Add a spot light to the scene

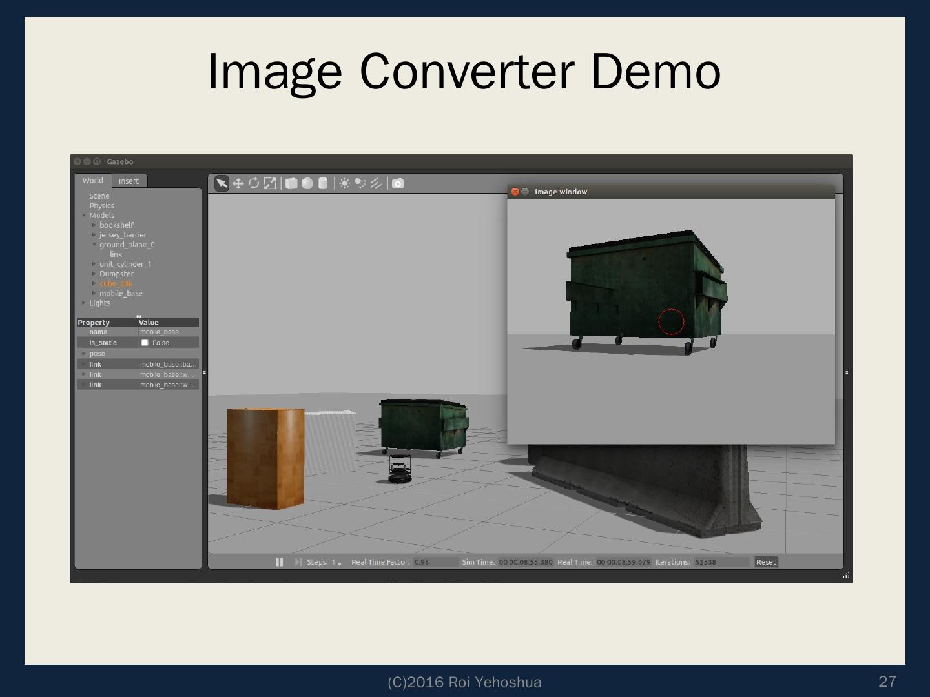coord(360,183)
